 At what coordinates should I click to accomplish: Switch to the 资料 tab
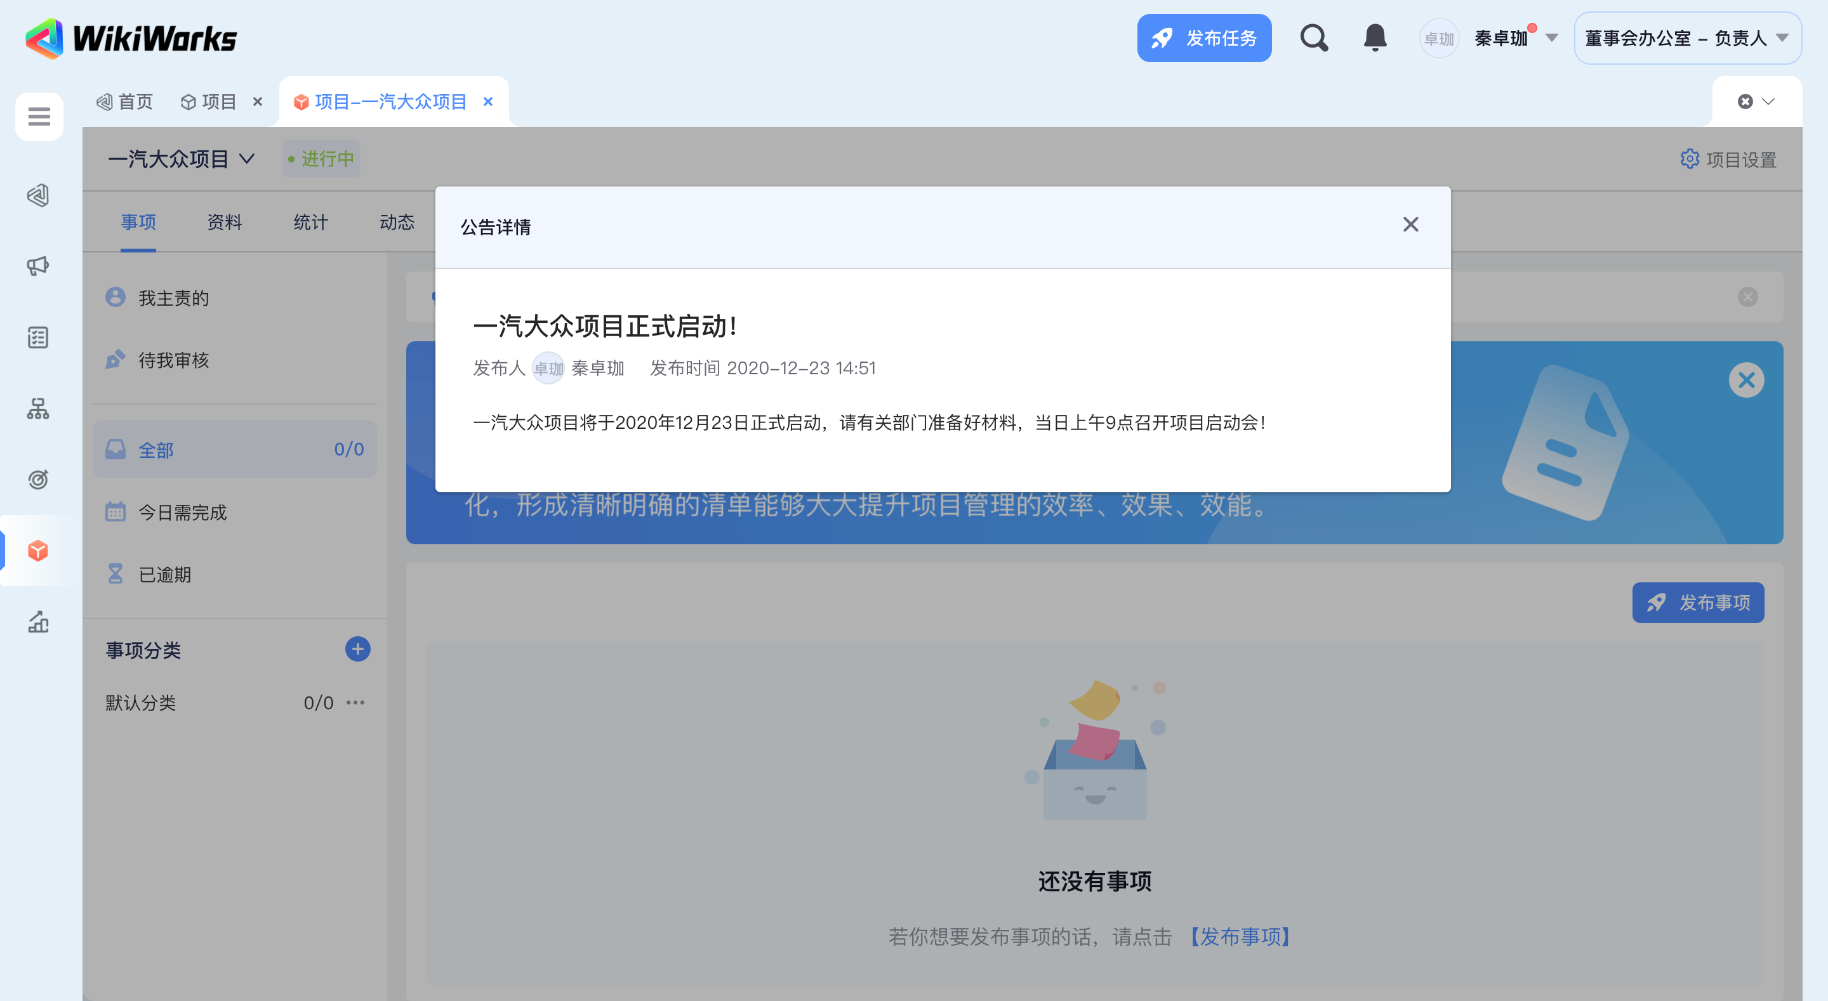click(224, 222)
